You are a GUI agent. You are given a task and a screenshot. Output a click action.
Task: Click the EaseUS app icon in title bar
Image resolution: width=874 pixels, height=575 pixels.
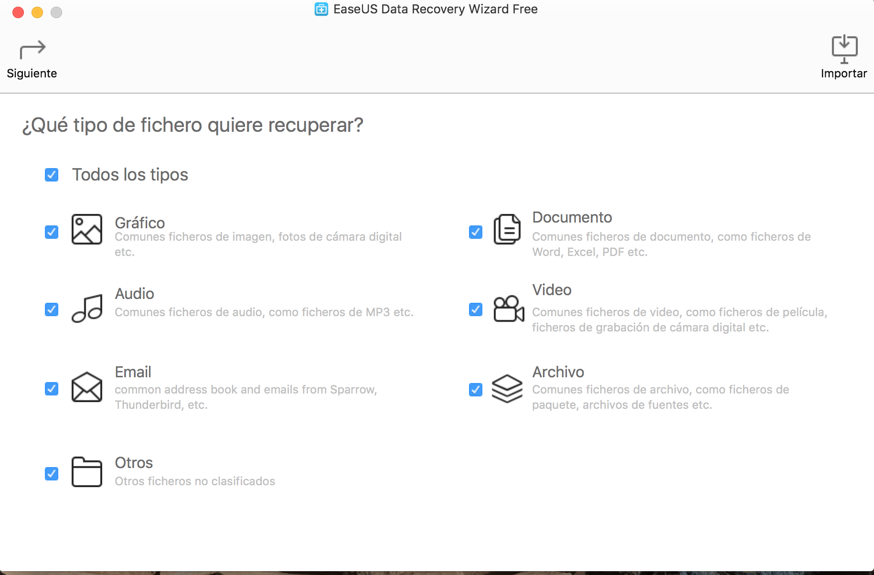(x=321, y=9)
